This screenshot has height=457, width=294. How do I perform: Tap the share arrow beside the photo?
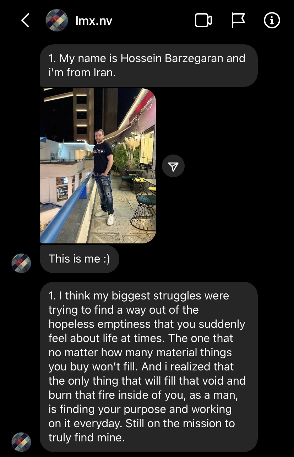coord(173,166)
